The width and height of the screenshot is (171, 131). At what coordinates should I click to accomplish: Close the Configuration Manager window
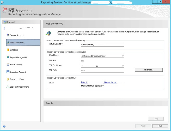pyautogui.click(x=166, y=2)
